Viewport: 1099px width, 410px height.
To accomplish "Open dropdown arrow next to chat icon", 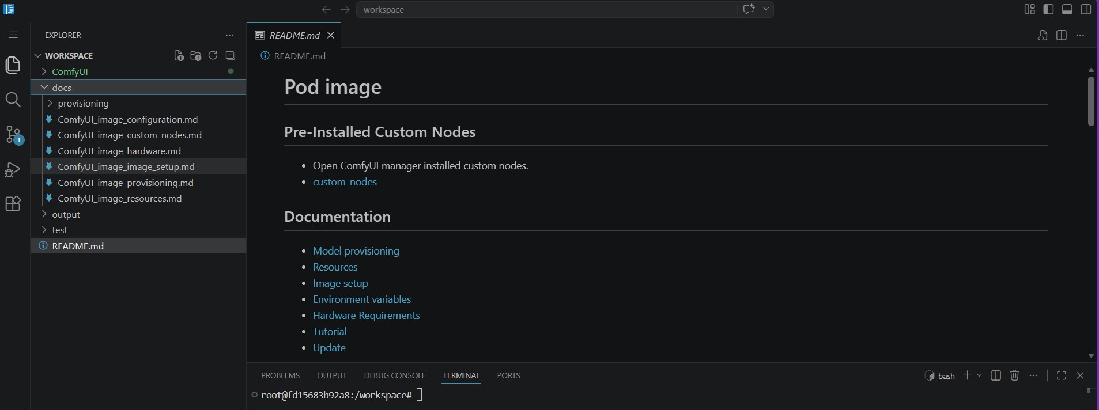I will pyautogui.click(x=766, y=9).
